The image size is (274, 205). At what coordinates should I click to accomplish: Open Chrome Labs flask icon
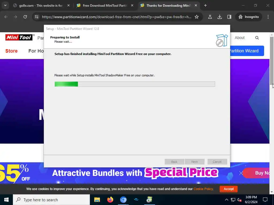210,17
